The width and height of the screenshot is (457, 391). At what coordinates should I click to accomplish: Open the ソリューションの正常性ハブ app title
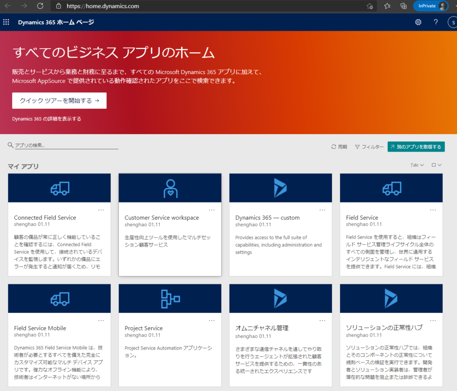384,328
